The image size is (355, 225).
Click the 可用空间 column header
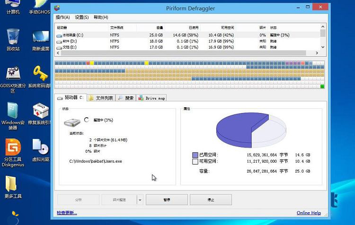click(227, 27)
